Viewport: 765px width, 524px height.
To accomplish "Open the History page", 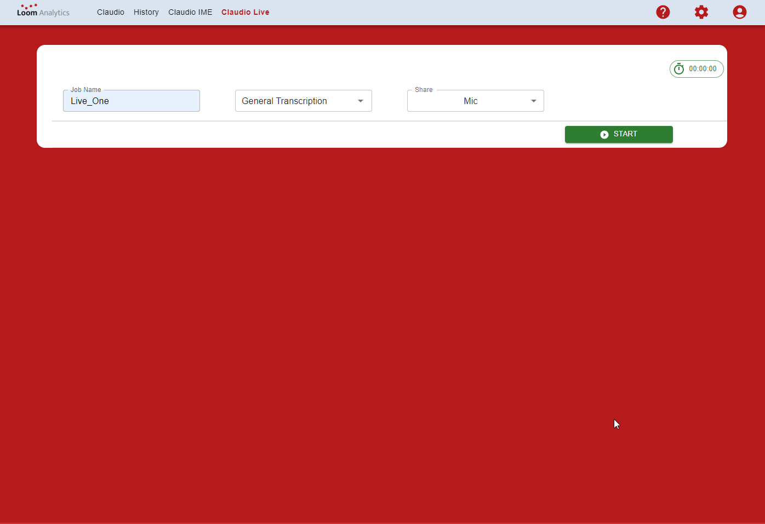I will [146, 12].
